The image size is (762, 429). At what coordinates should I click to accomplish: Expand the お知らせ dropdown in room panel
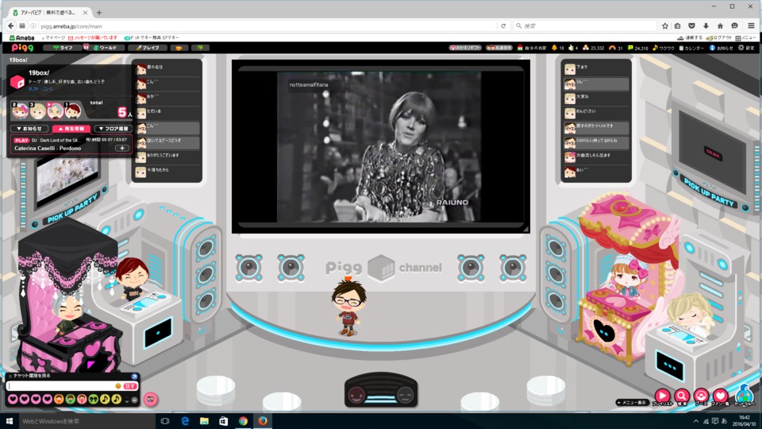click(x=29, y=129)
